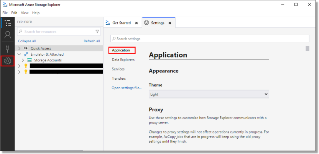Image resolution: width=319 pixels, height=154 pixels.
Task: Collapse the Emulator & Attached node
Action: pos(19,54)
